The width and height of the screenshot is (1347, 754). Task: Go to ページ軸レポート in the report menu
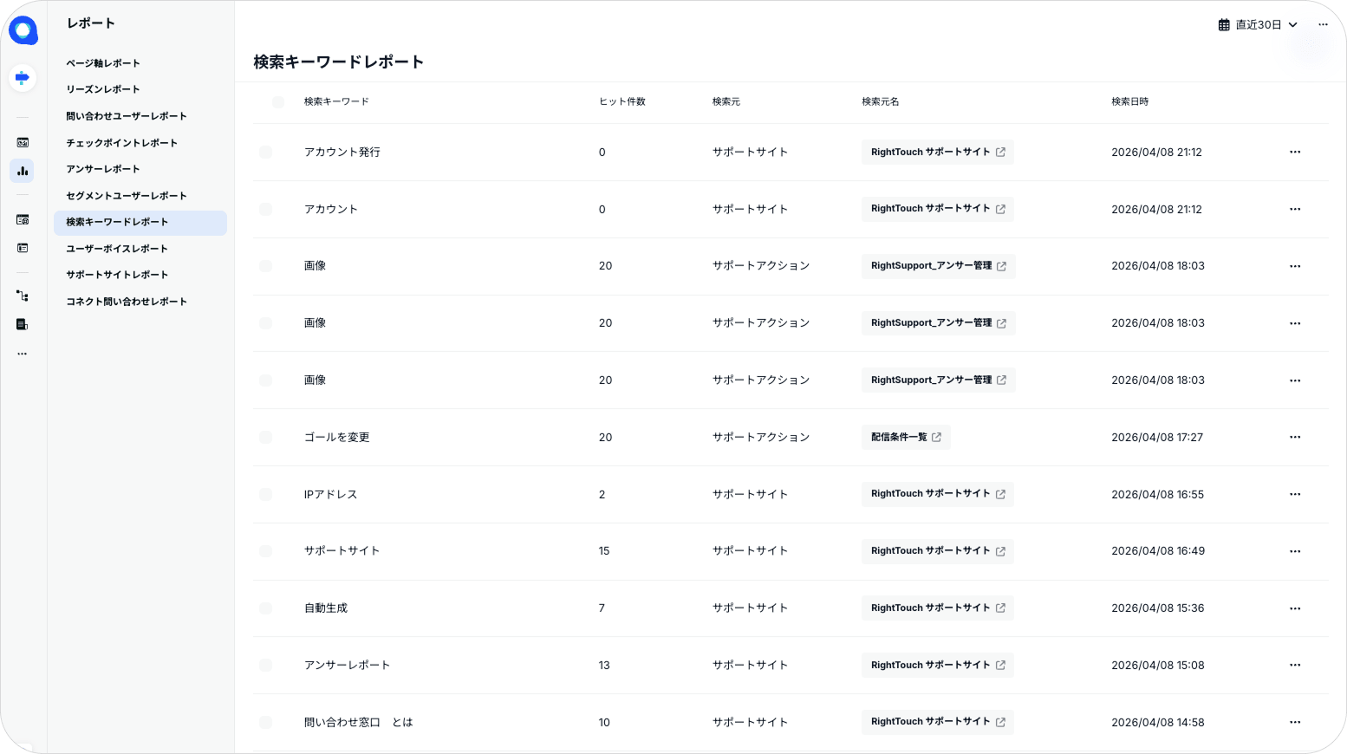(x=103, y=63)
